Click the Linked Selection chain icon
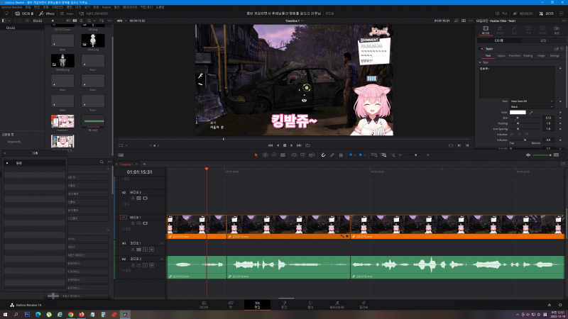Image resolution: width=568 pixels, height=319 pixels. [x=332, y=155]
